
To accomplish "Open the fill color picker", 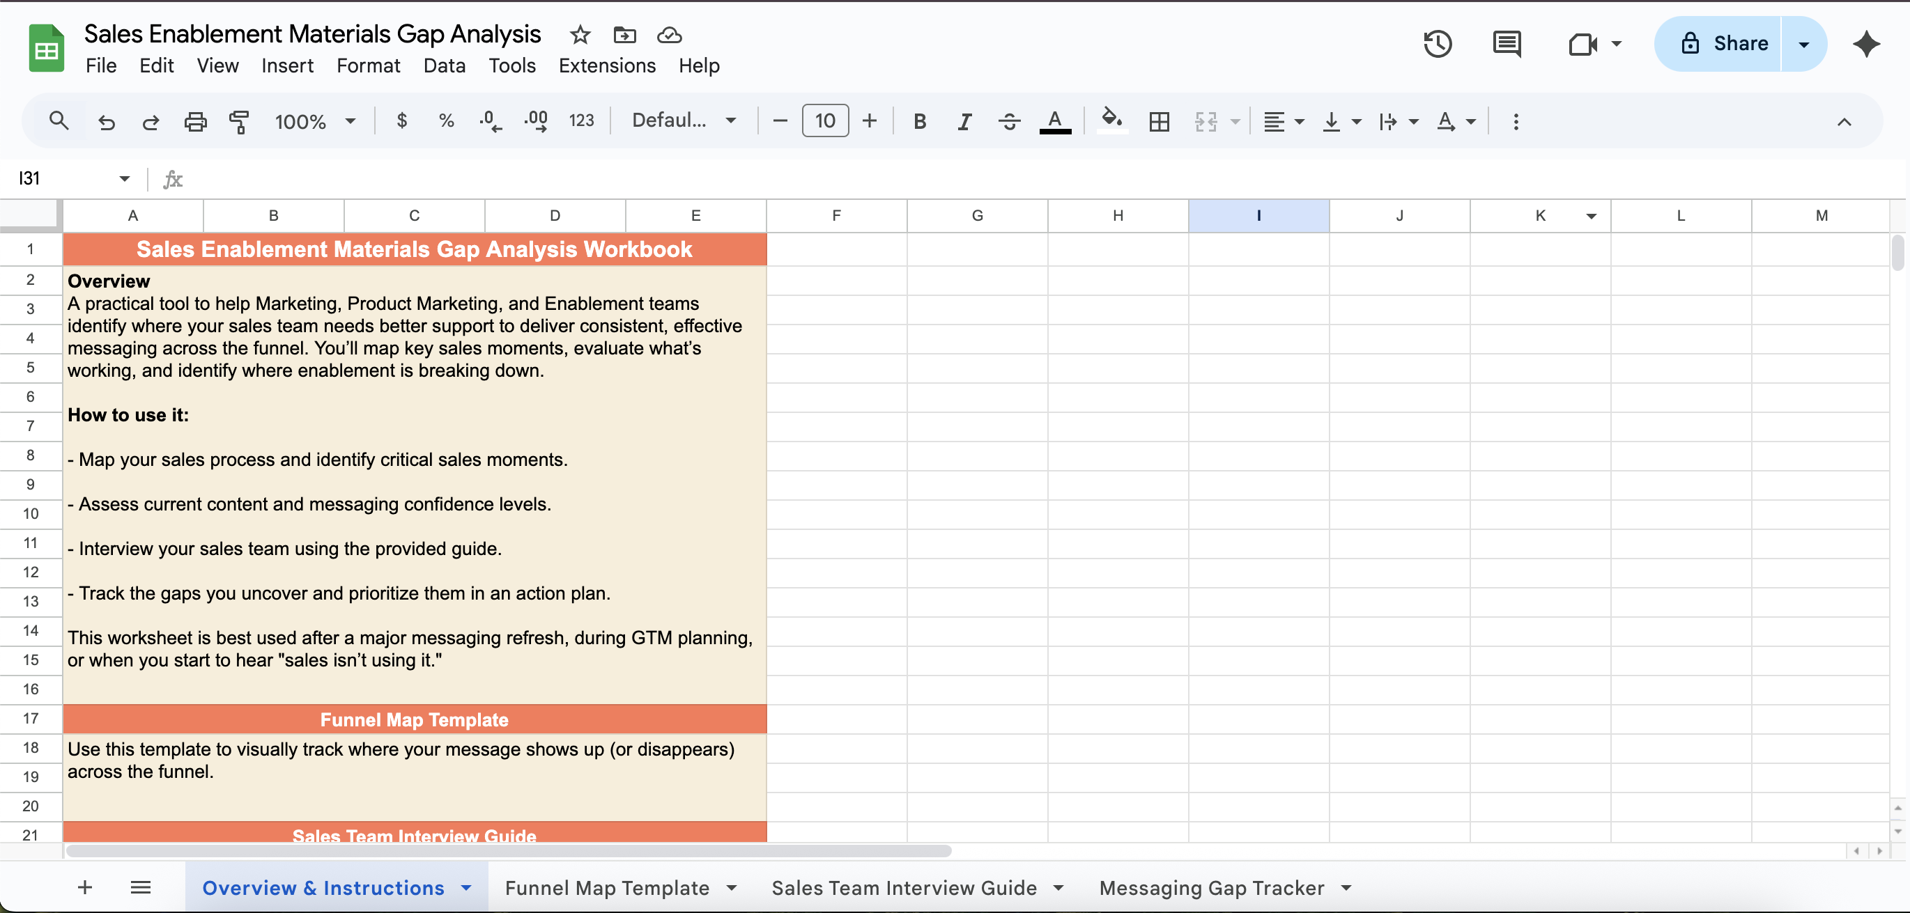I will tap(1111, 120).
